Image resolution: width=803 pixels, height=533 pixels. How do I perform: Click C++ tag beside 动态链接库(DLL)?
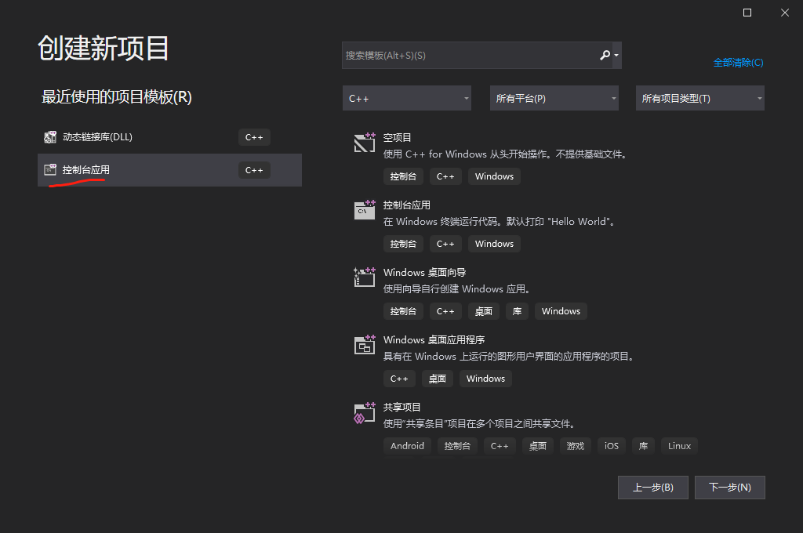[x=254, y=137]
